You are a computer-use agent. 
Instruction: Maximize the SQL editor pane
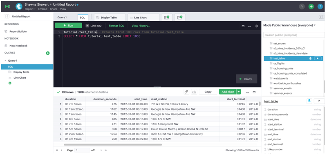click(243, 26)
